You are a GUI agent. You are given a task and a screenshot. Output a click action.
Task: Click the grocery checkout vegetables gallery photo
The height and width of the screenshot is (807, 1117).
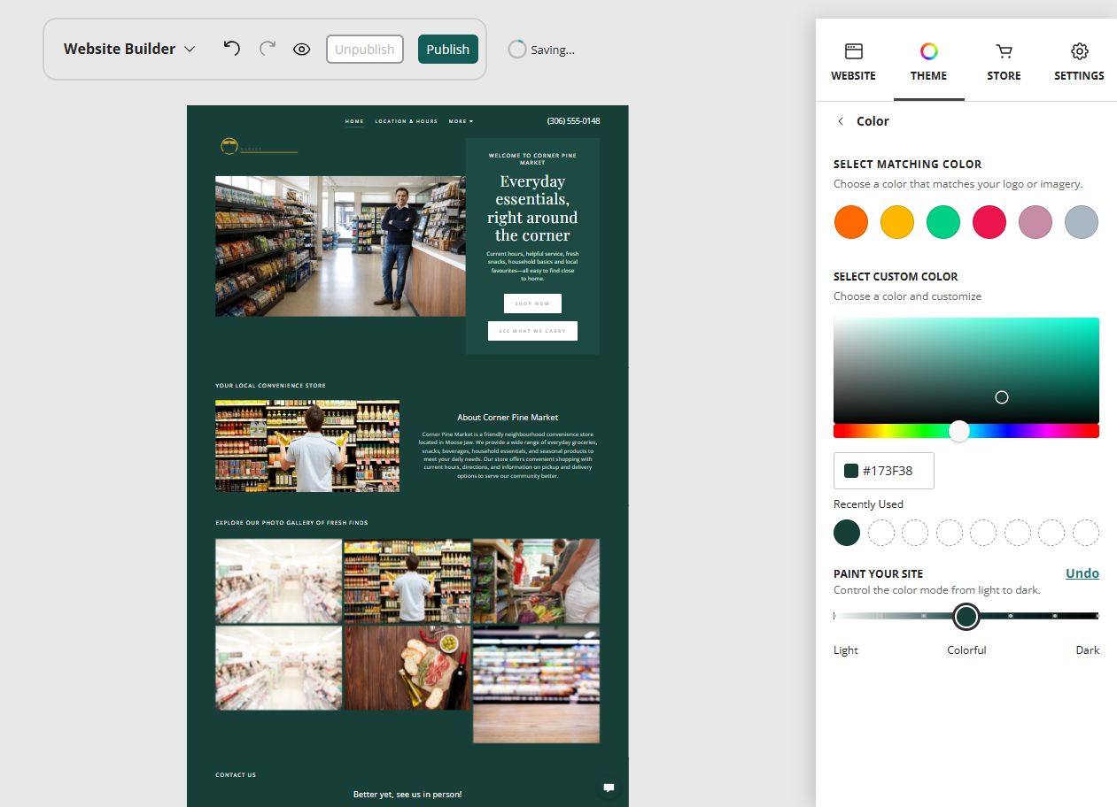pyautogui.click(x=536, y=581)
